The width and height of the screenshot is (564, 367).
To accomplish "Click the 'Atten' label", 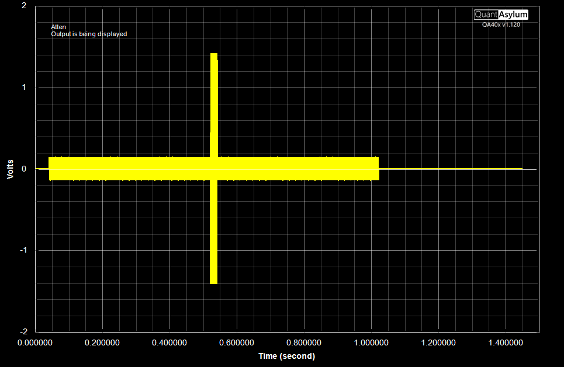I will (x=58, y=27).
